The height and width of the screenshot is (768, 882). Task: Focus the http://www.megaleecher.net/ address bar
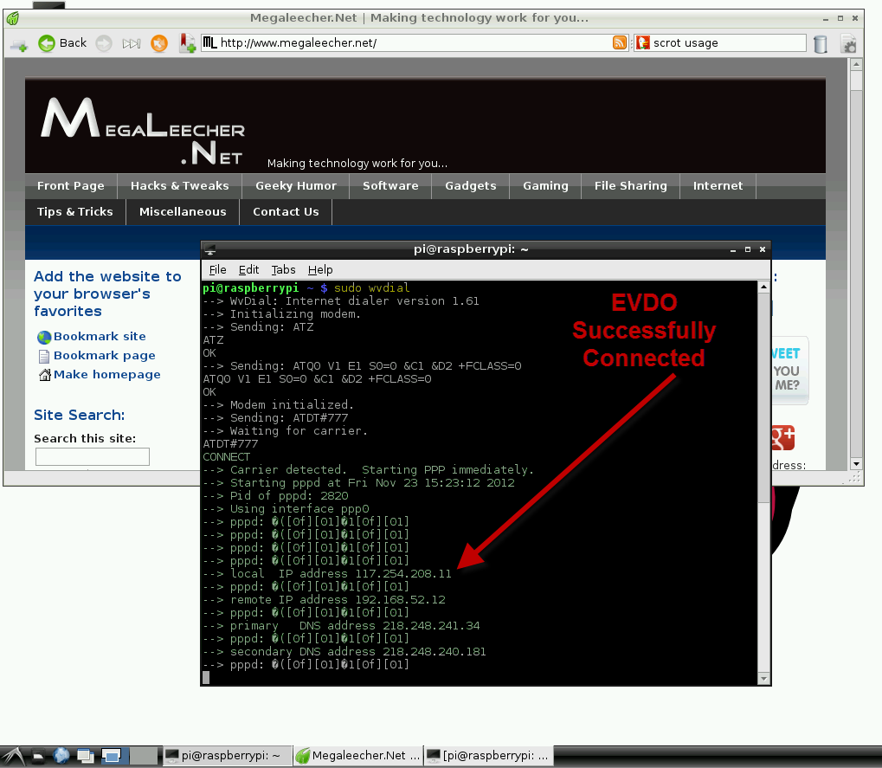[415, 42]
